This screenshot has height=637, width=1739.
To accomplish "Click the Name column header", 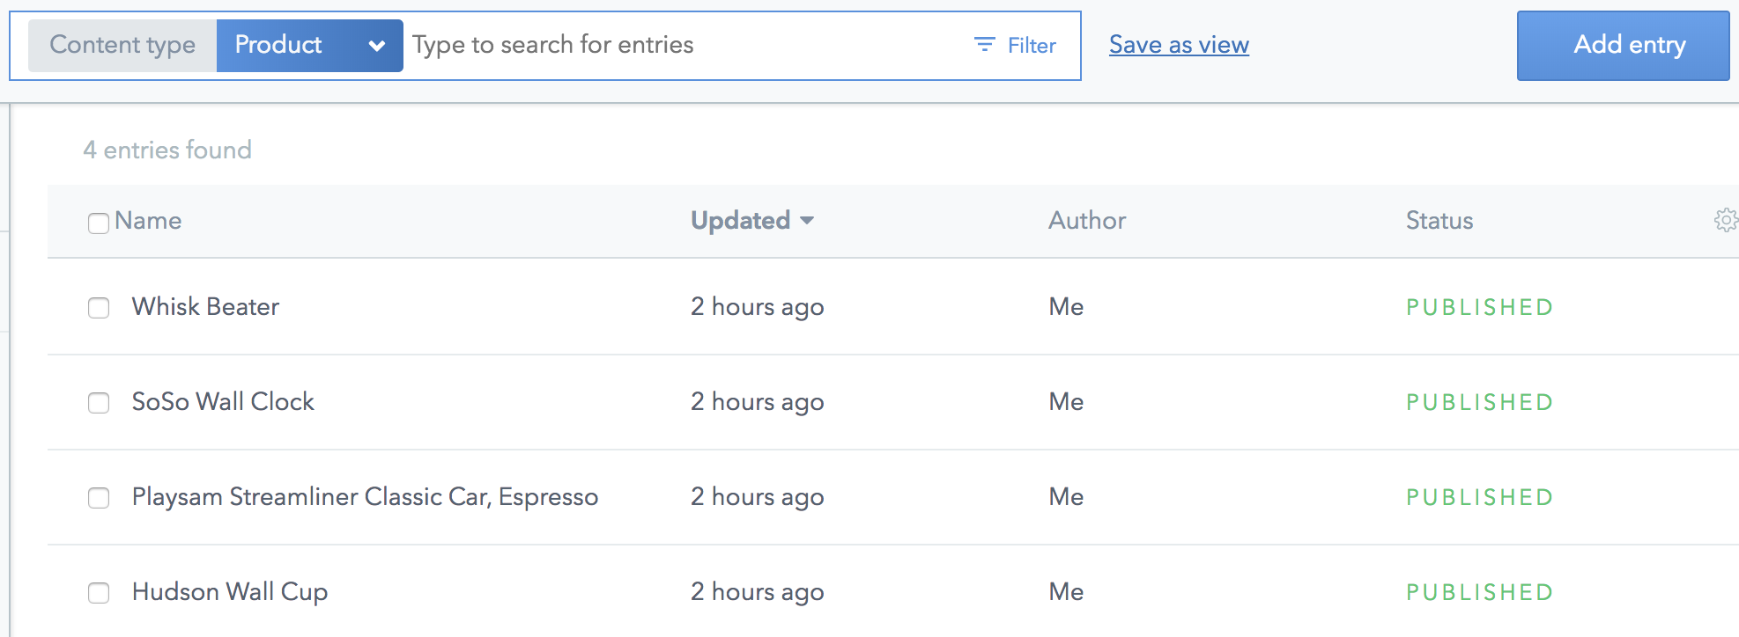I will [148, 221].
